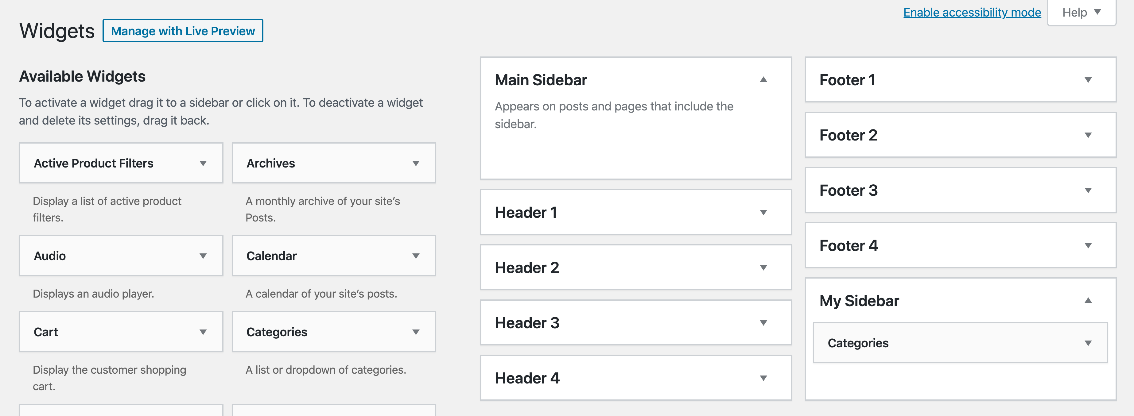Expand the Archives widget arrow
This screenshot has width=1134, height=416.
(416, 163)
